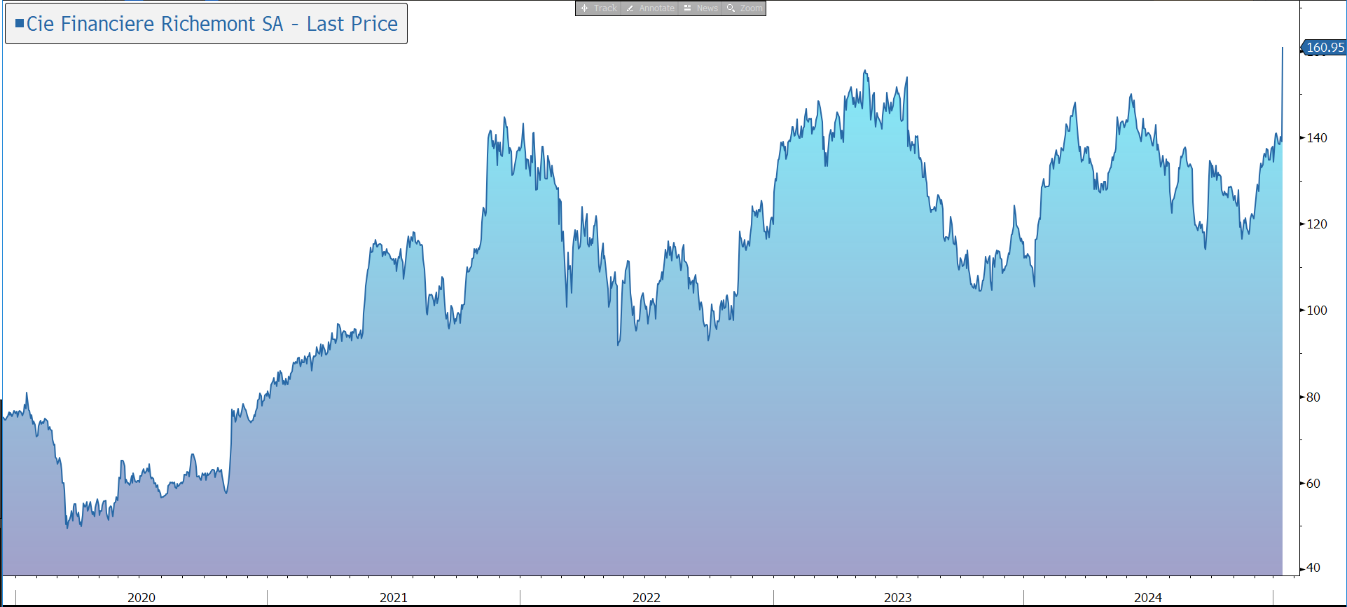
Task: Click the 60 price axis label
Action: click(x=1313, y=484)
